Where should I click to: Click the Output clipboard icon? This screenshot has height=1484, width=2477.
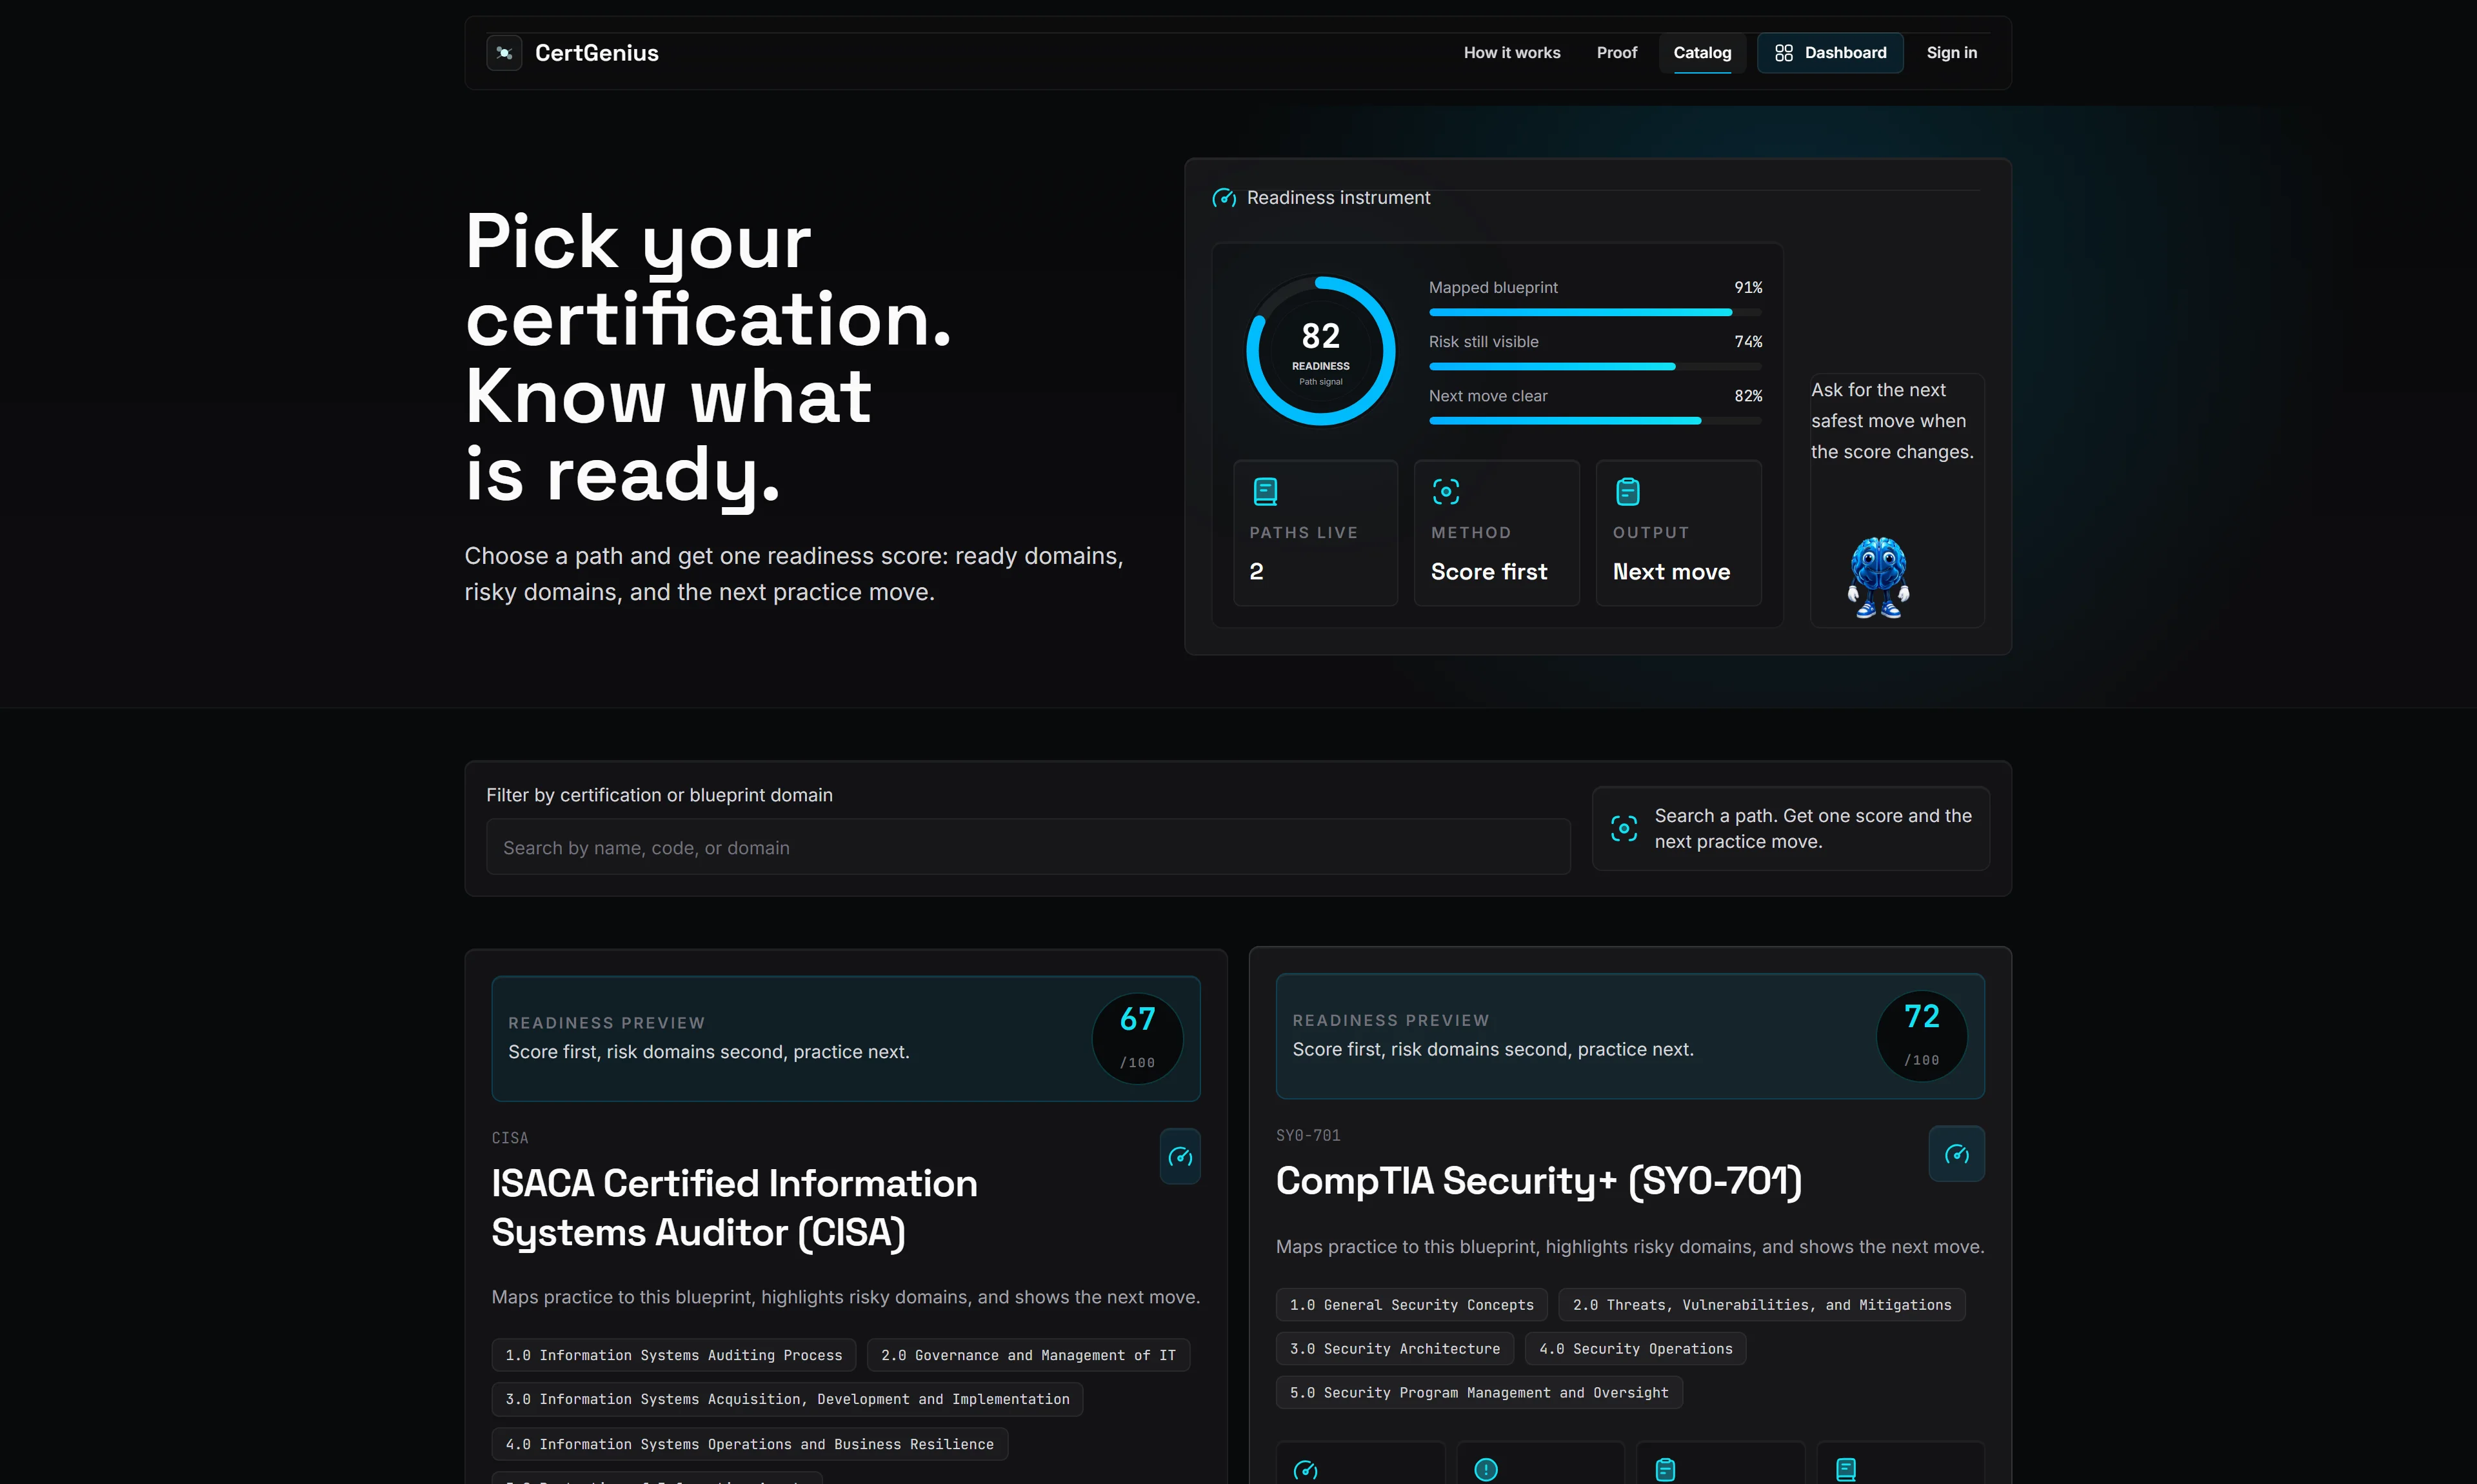click(1627, 491)
